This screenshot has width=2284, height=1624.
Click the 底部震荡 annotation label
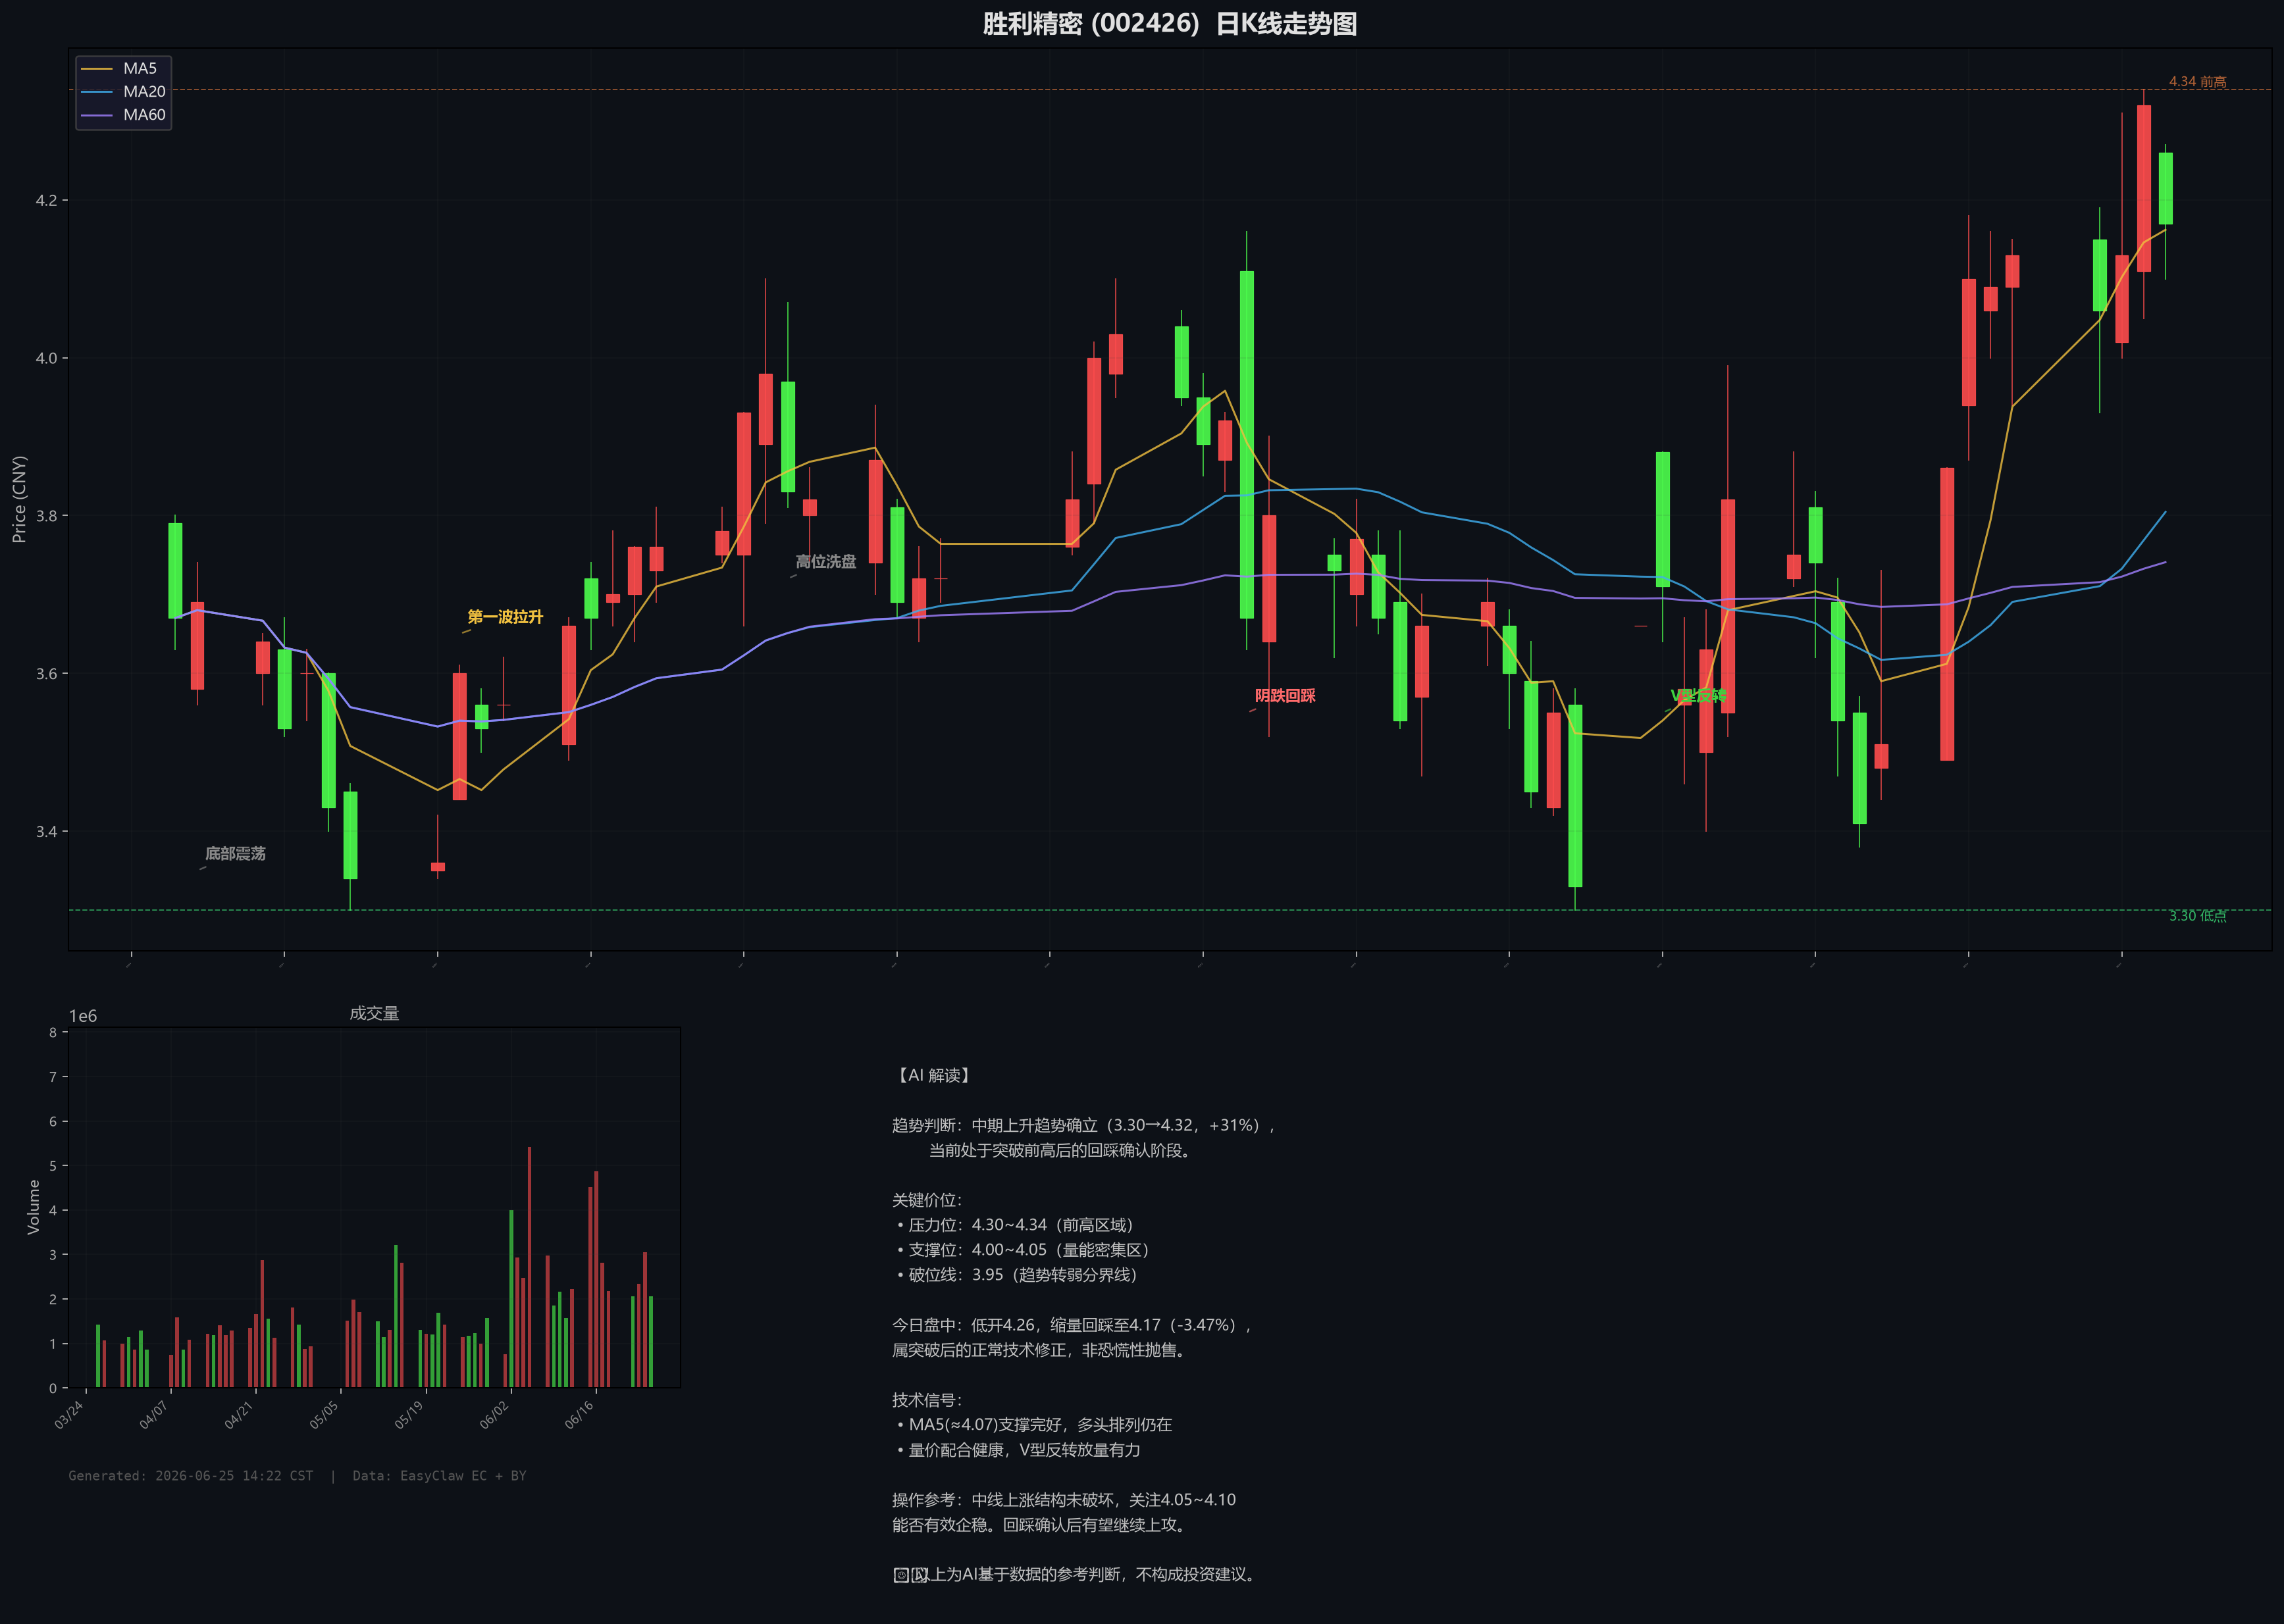[x=235, y=854]
